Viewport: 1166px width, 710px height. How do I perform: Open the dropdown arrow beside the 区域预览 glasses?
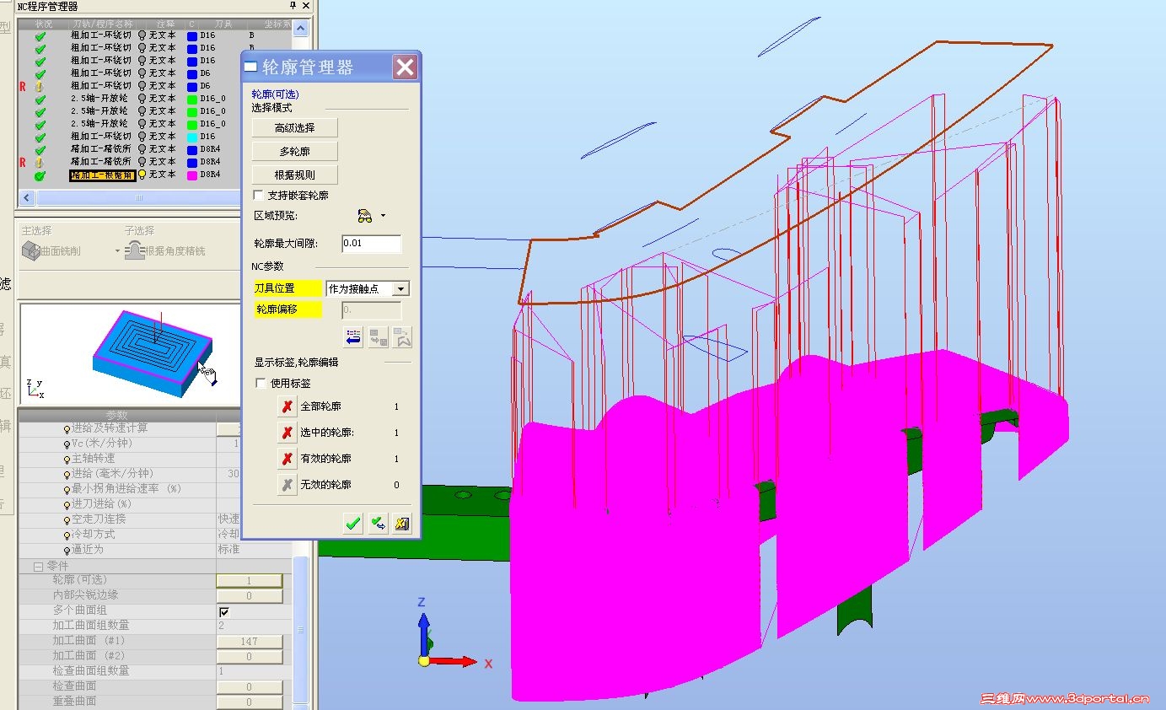click(383, 216)
